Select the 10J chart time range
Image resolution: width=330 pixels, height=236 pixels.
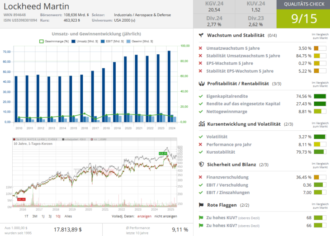click(58, 216)
